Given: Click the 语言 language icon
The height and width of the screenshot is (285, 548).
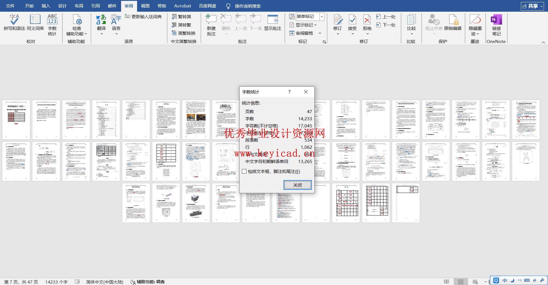Looking at the screenshot, I should 116,20.
